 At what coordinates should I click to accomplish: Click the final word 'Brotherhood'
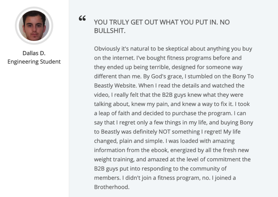[112, 187]
